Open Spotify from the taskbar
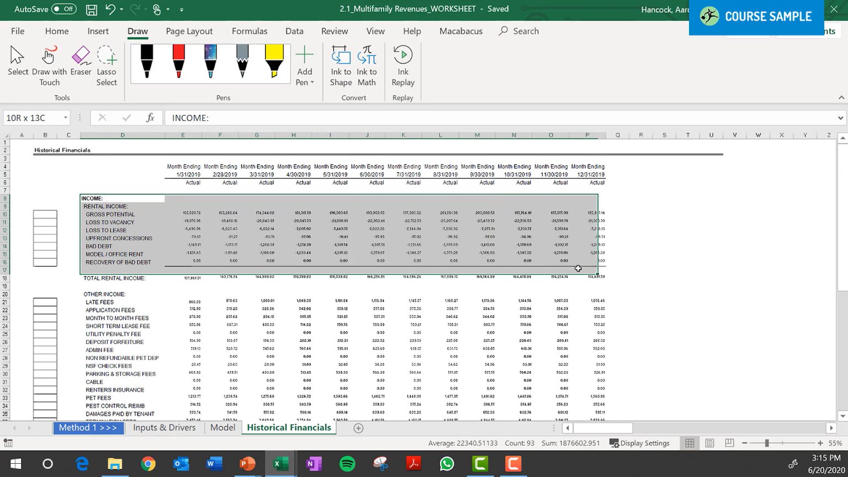848x477 pixels. tap(347, 464)
